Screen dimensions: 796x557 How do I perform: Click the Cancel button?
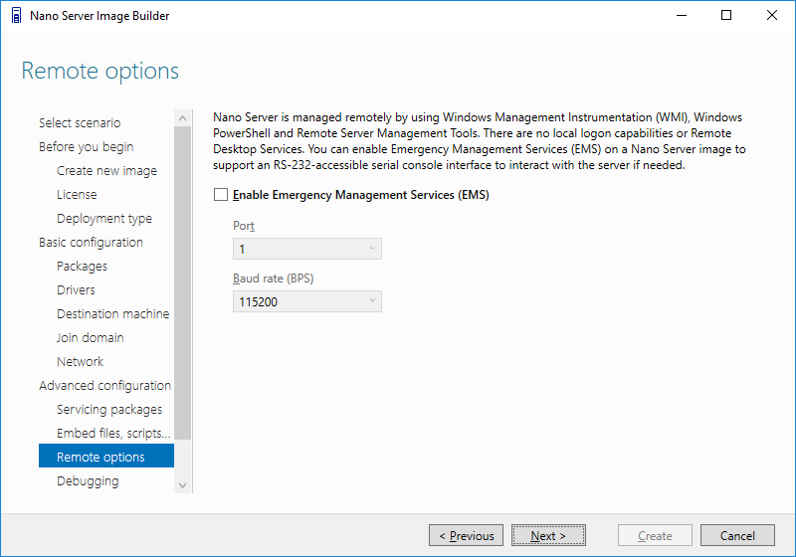pyautogui.click(x=737, y=536)
